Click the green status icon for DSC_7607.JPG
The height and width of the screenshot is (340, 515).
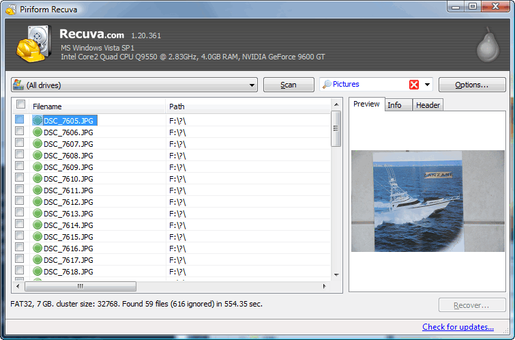tap(38, 143)
